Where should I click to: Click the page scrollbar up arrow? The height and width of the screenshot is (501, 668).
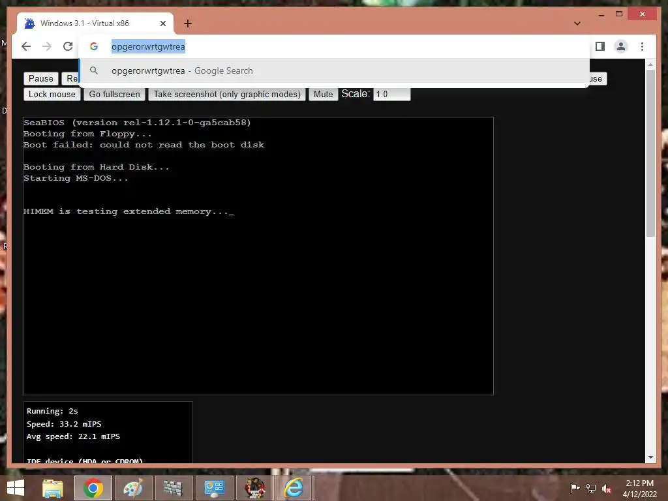point(650,65)
